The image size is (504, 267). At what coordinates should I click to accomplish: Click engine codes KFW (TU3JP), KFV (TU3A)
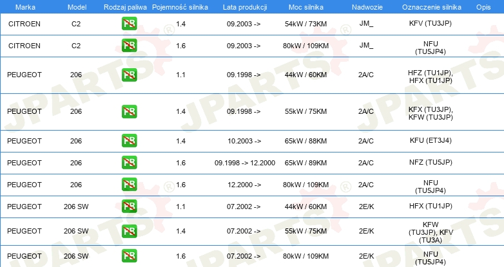[431, 232]
